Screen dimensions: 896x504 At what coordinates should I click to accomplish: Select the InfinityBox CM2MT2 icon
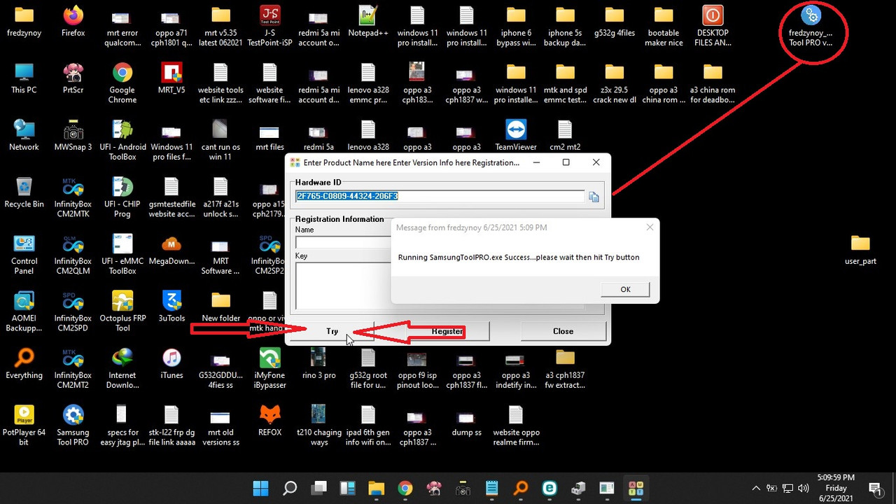click(x=73, y=369)
